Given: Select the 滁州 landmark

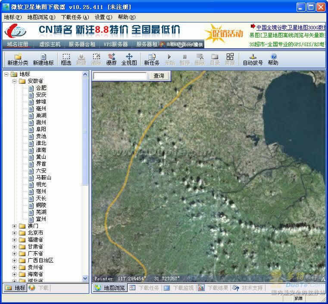Looking at the screenshot, I should point(41,122).
